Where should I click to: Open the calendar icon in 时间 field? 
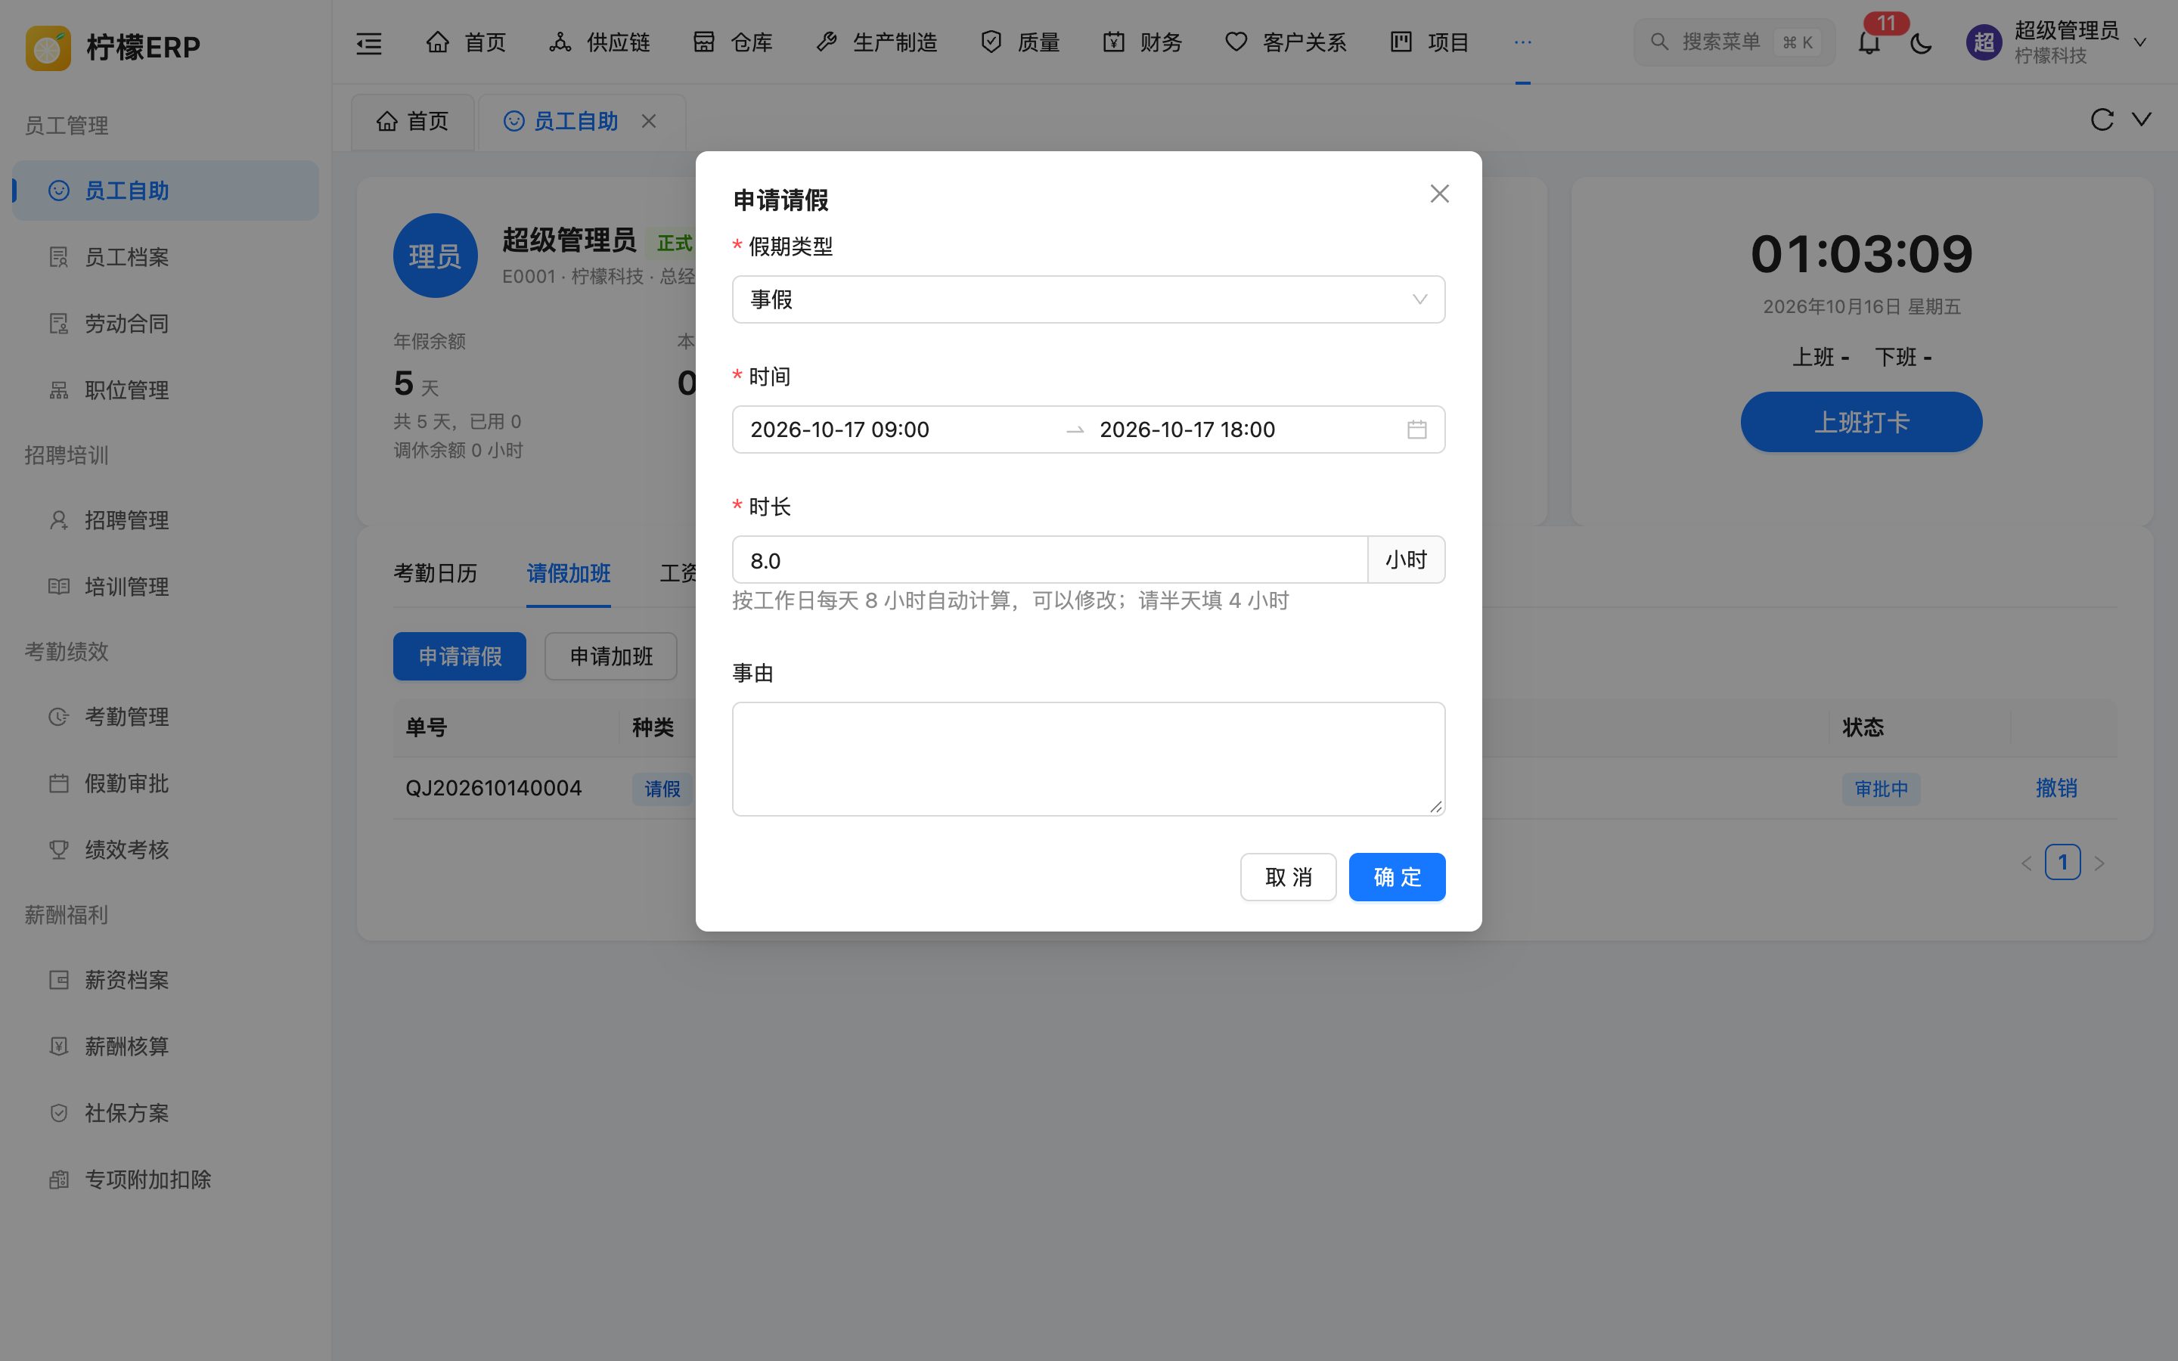pos(1416,429)
